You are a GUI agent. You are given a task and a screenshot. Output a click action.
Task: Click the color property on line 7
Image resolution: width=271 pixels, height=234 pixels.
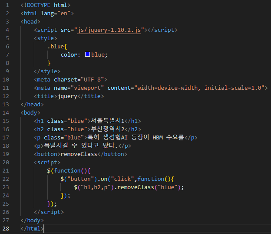[69, 55]
